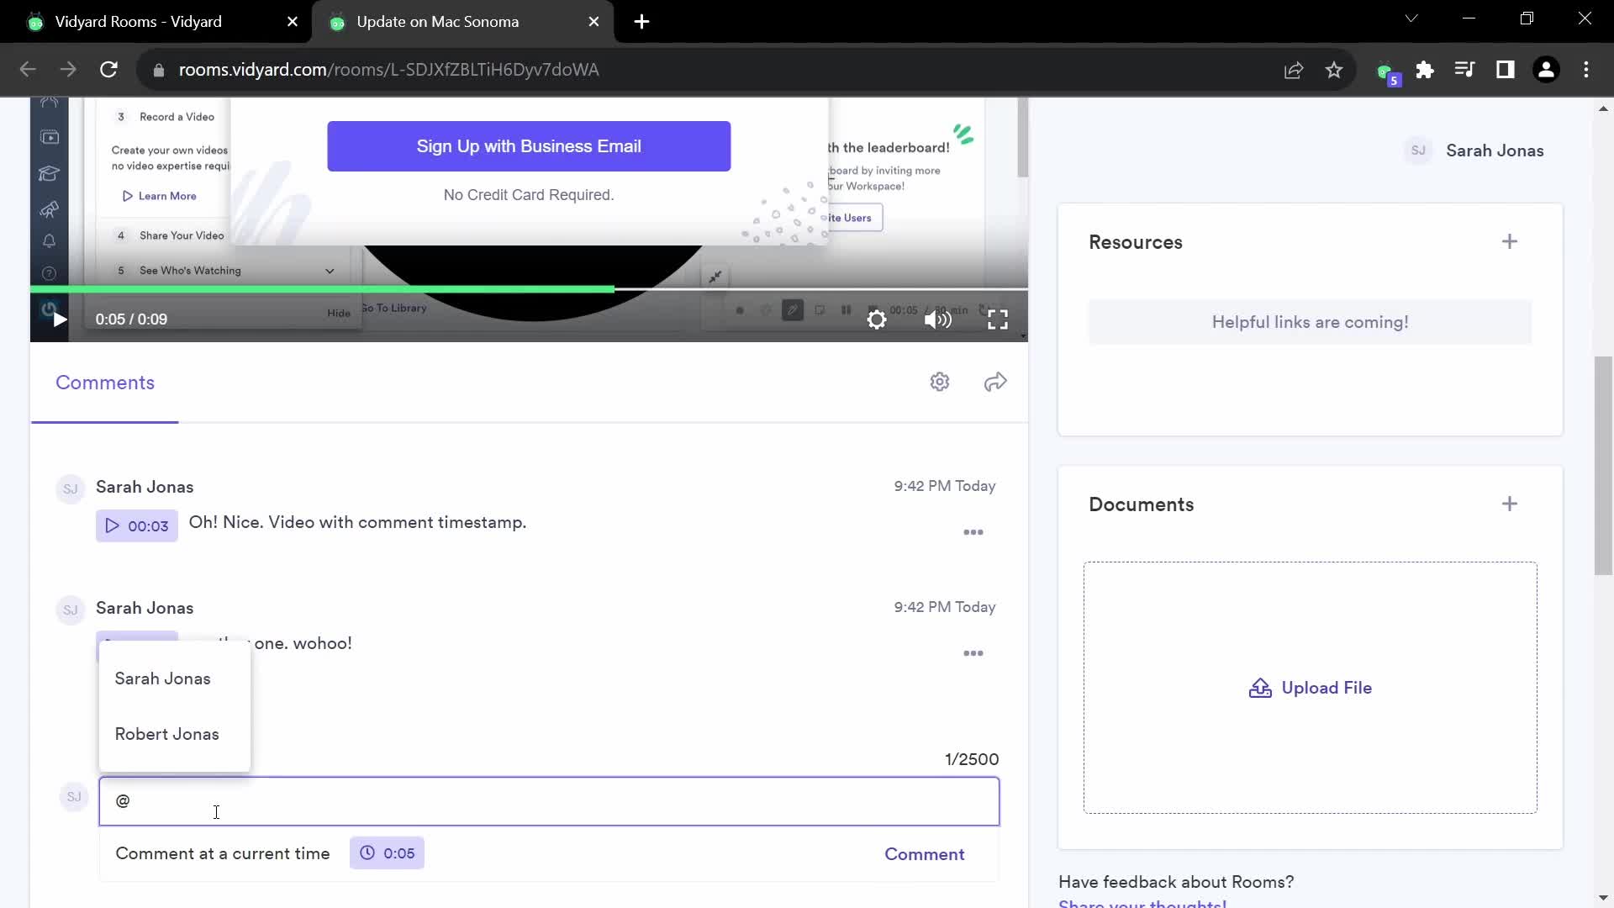Click the Comments tab

pos(104,382)
